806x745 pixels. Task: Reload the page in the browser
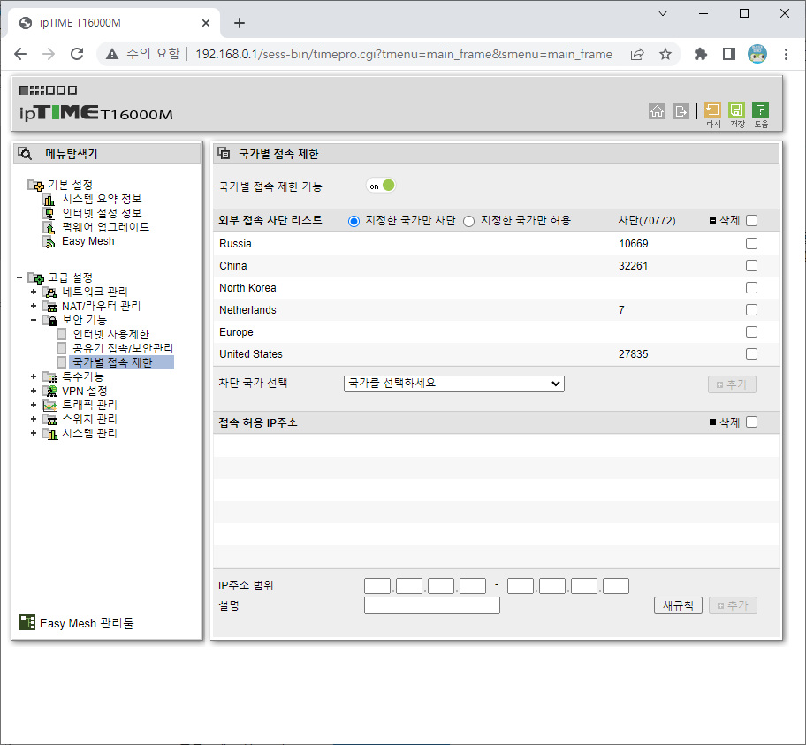pos(77,54)
